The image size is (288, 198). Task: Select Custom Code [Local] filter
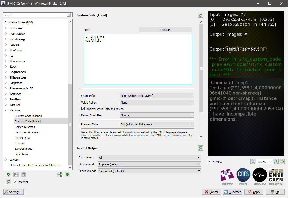click(27, 121)
